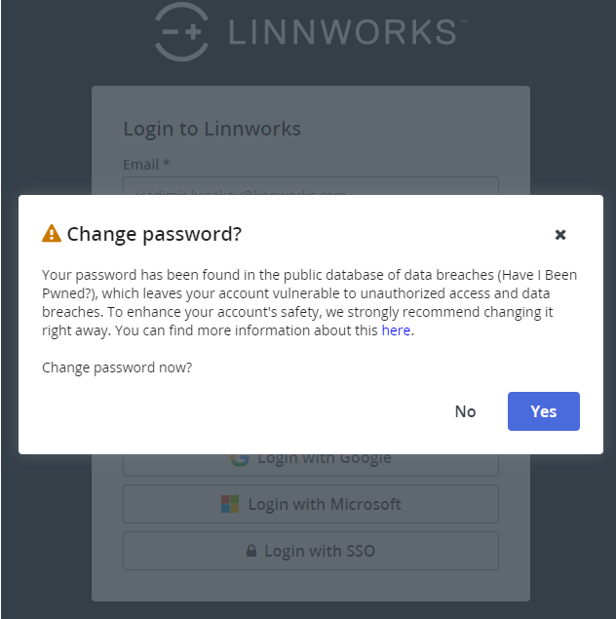Click the padlock icon beside Login with SSO
Image resolution: width=616 pixels, height=619 pixels.
tap(251, 551)
